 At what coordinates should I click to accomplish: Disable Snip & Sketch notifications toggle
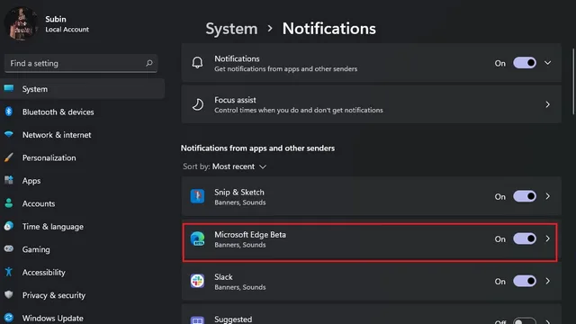tap(525, 196)
